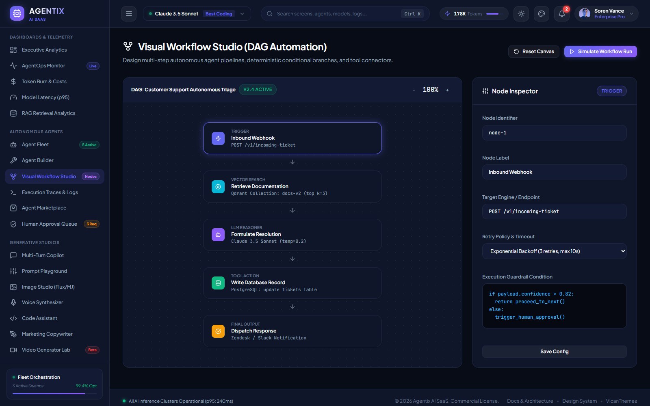Click Execution Traces & Logs terminal icon
This screenshot has width=650, height=406.
(13, 192)
